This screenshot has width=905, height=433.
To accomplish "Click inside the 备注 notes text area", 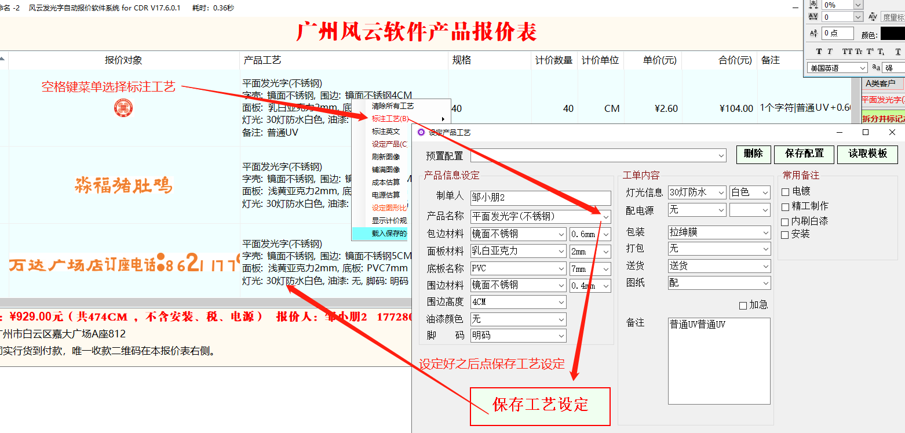I will 718,359.
